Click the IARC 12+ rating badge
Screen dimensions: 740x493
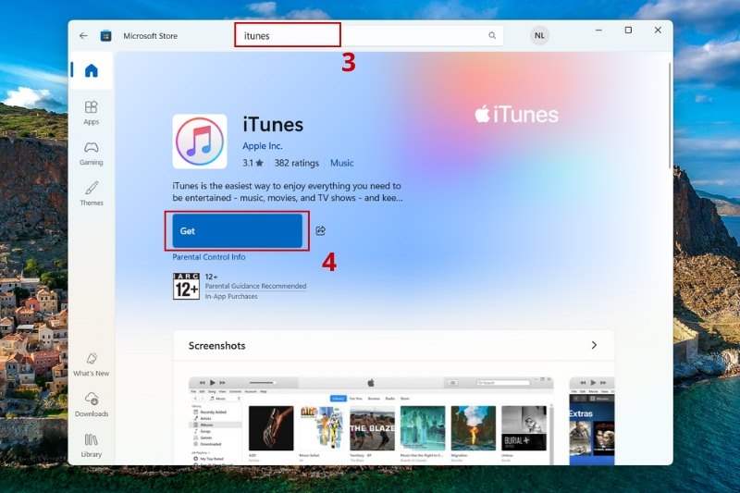(187, 287)
